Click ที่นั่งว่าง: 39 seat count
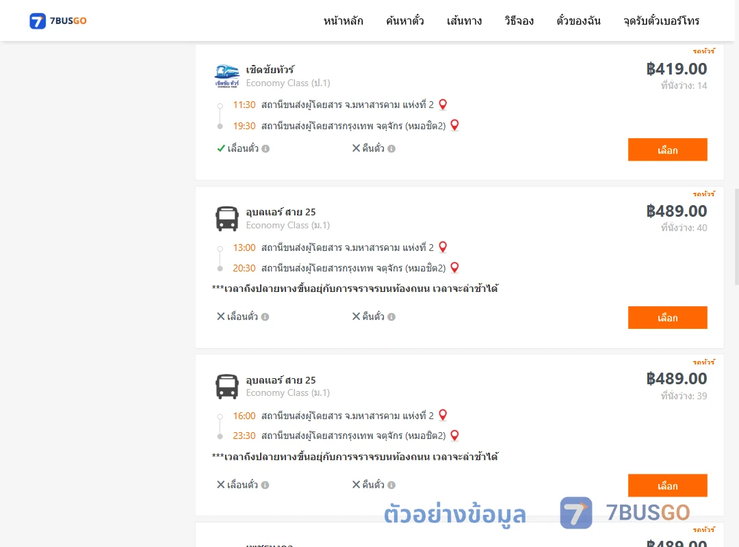The width and height of the screenshot is (739, 547). 684,396
